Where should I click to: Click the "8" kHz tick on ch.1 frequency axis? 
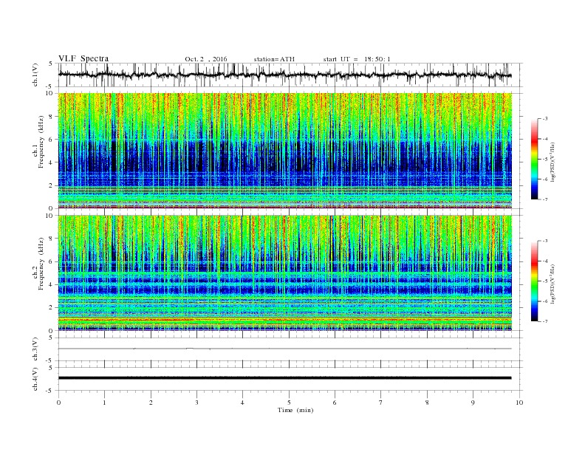tap(51, 117)
